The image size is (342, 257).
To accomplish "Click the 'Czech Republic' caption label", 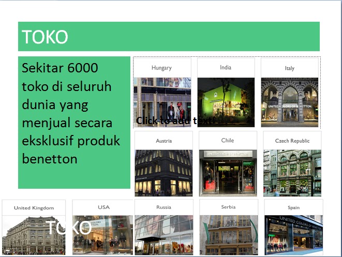I will (292, 141).
